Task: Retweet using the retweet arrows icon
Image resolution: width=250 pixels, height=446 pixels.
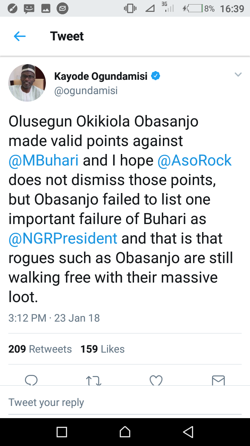Action: coord(93,380)
